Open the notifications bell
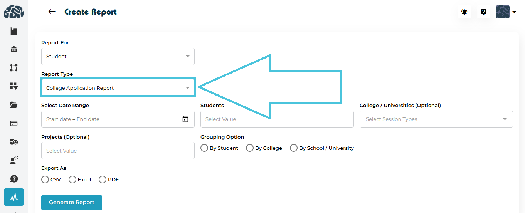Viewport: 525px width, 213px height. coord(464,12)
